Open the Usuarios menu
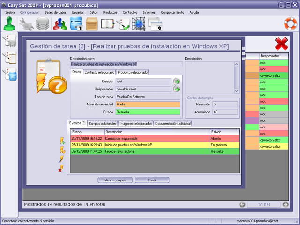The width and height of the screenshot is (300, 225). click(x=78, y=13)
